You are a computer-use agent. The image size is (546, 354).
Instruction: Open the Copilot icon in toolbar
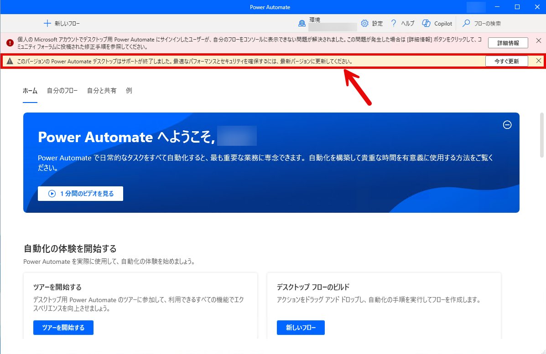click(x=426, y=23)
